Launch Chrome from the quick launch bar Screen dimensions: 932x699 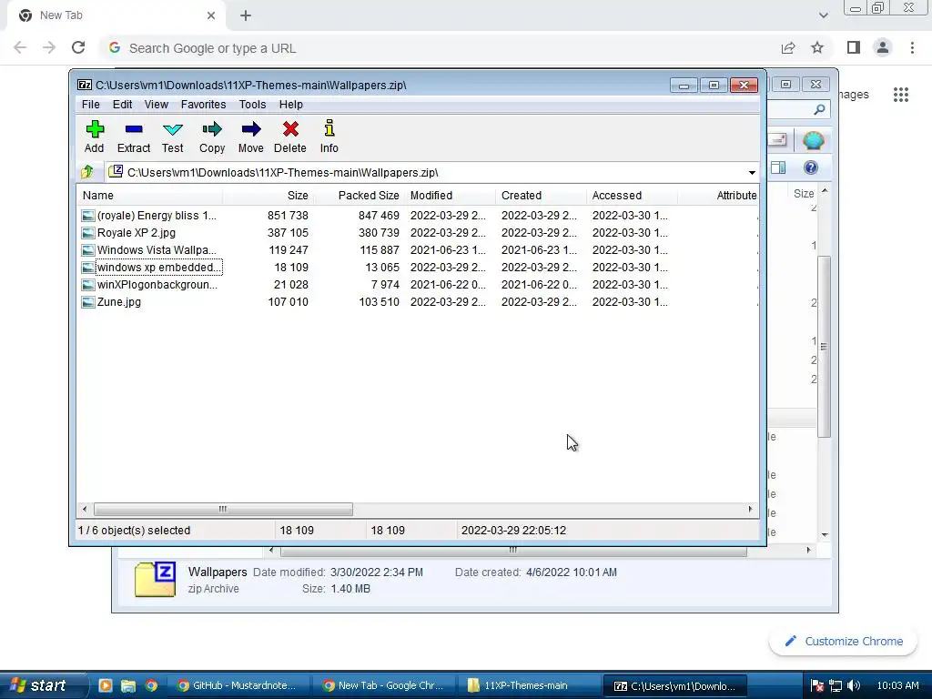point(151,685)
